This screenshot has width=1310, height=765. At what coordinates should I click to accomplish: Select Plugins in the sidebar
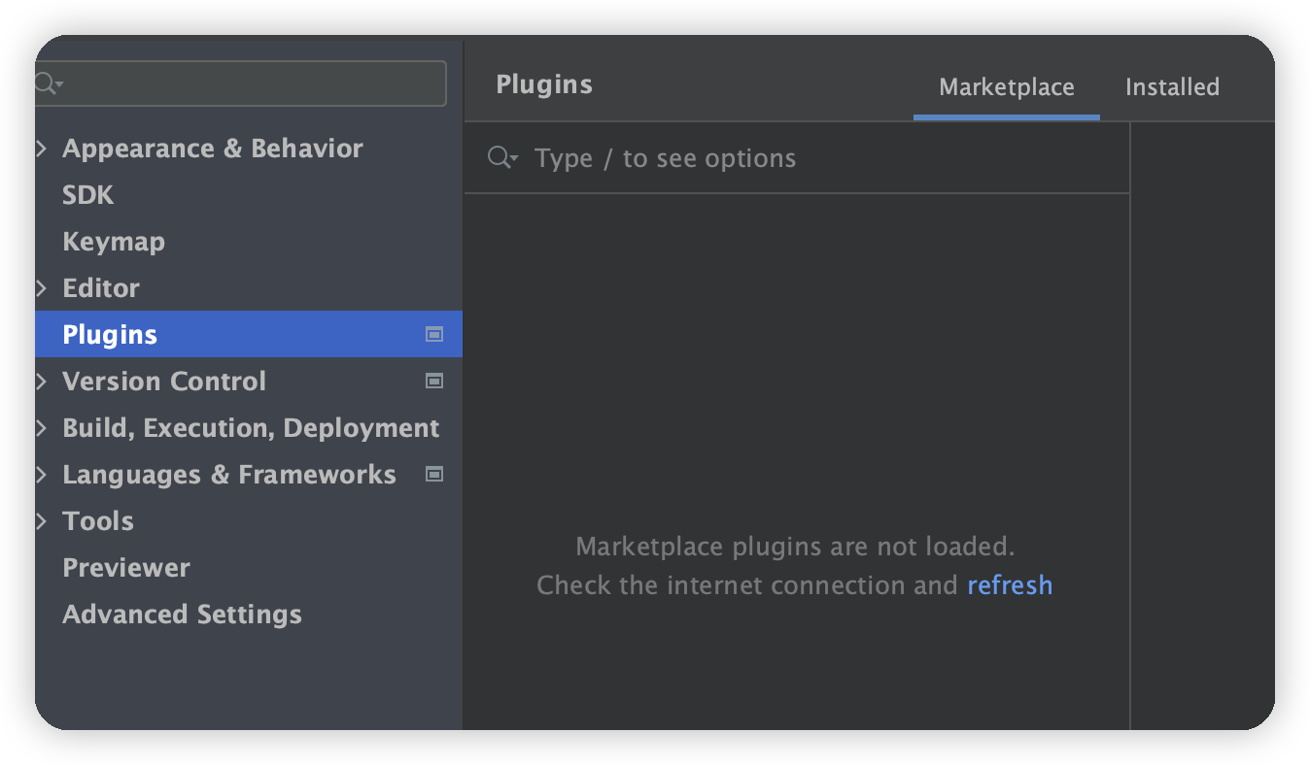click(x=249, y=335)
